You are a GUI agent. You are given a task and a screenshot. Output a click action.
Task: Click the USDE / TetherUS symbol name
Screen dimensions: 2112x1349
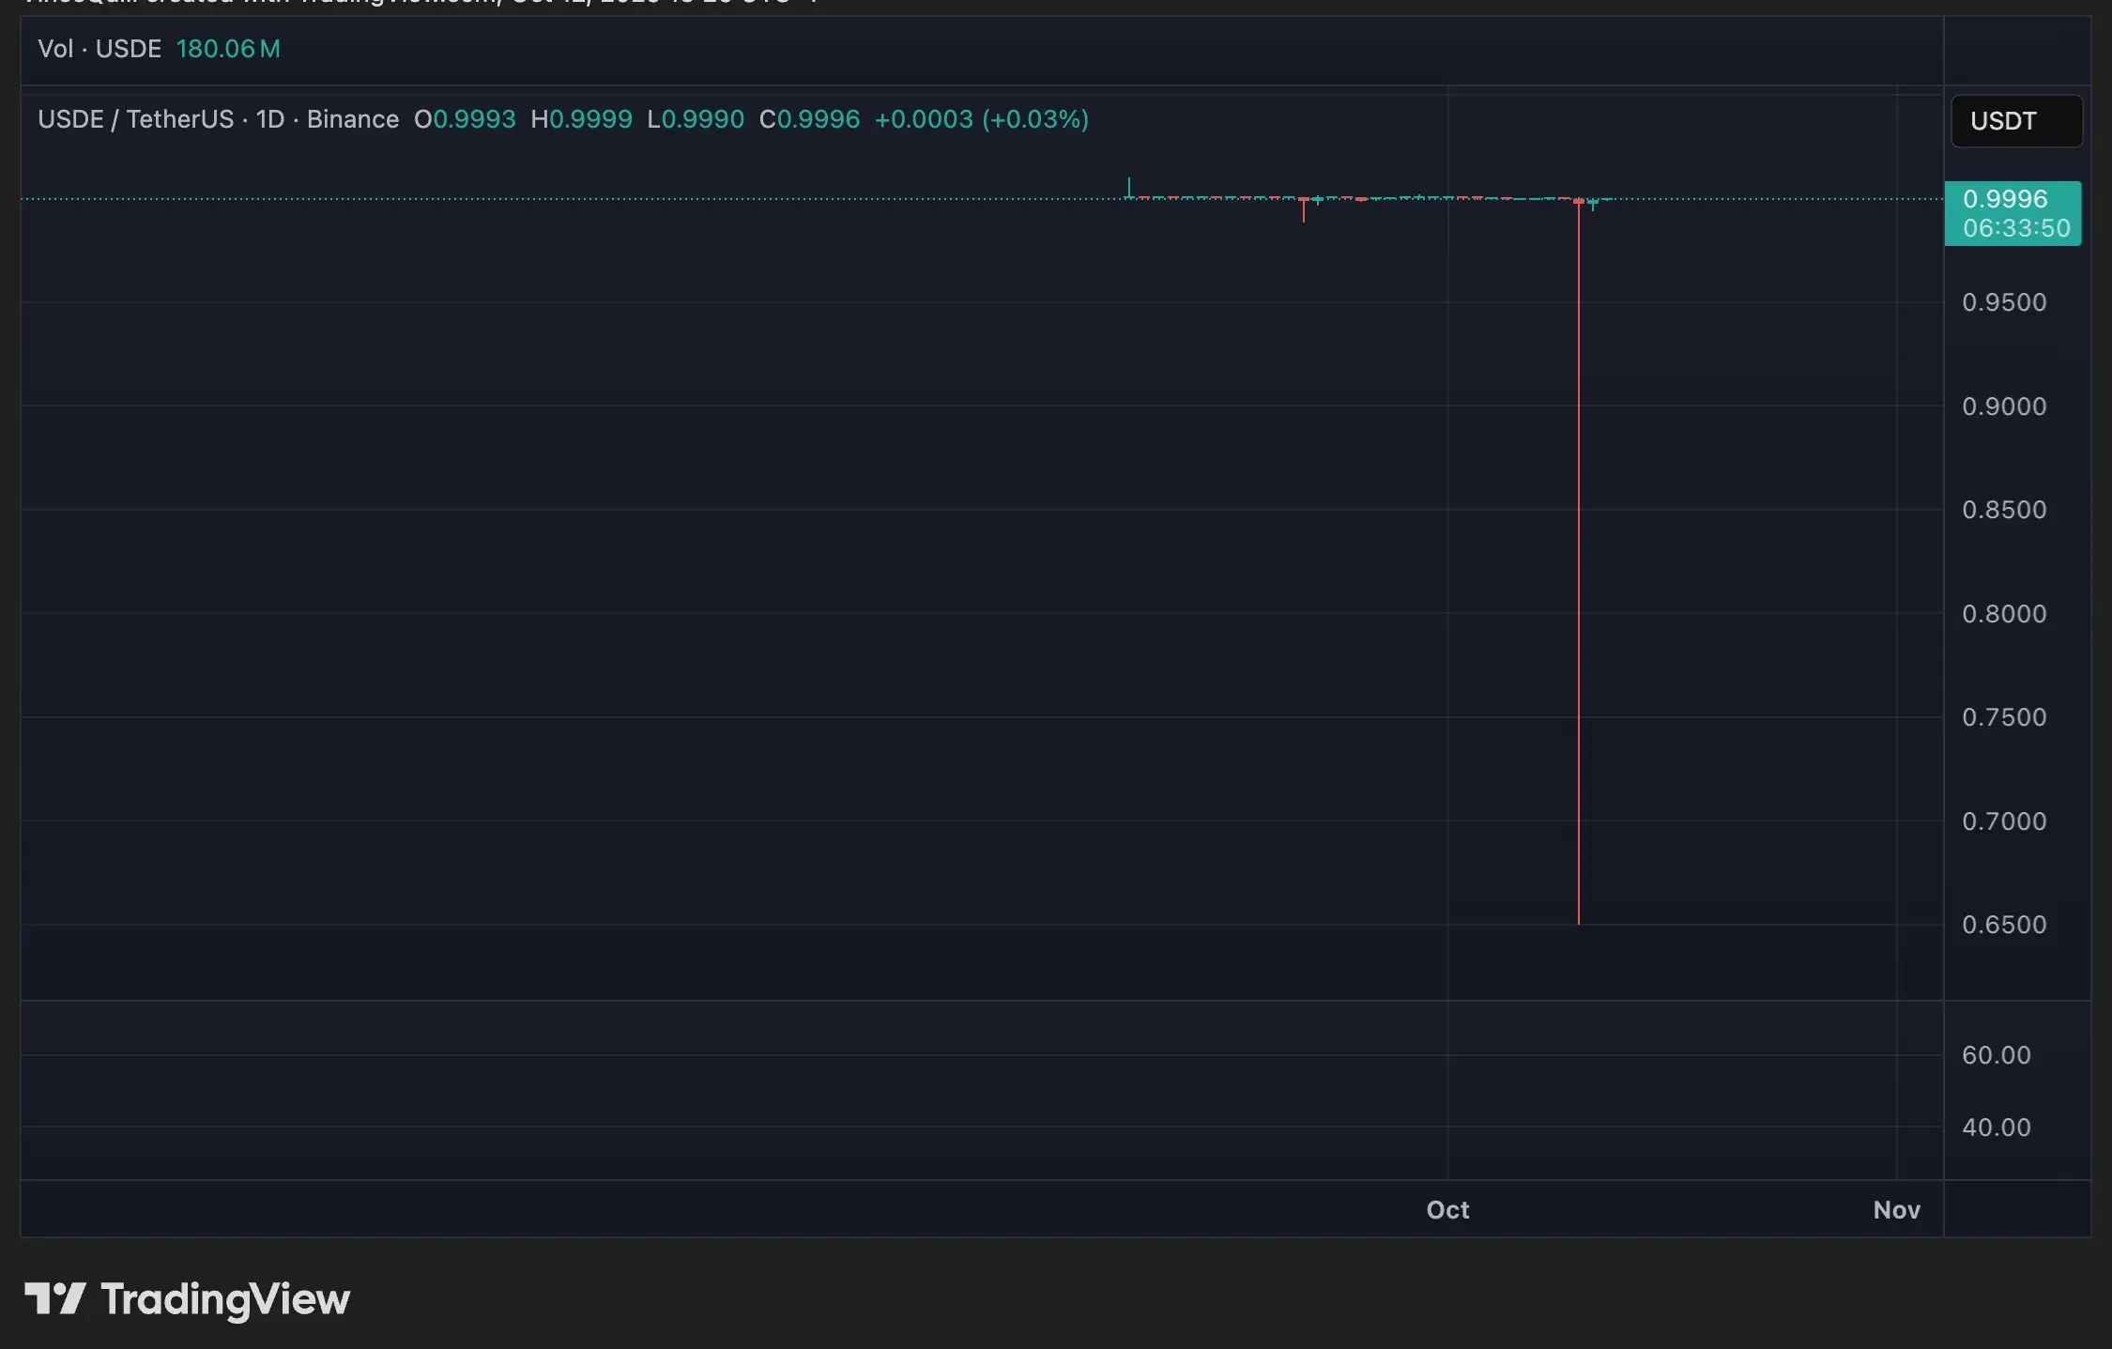coord(134,119)
